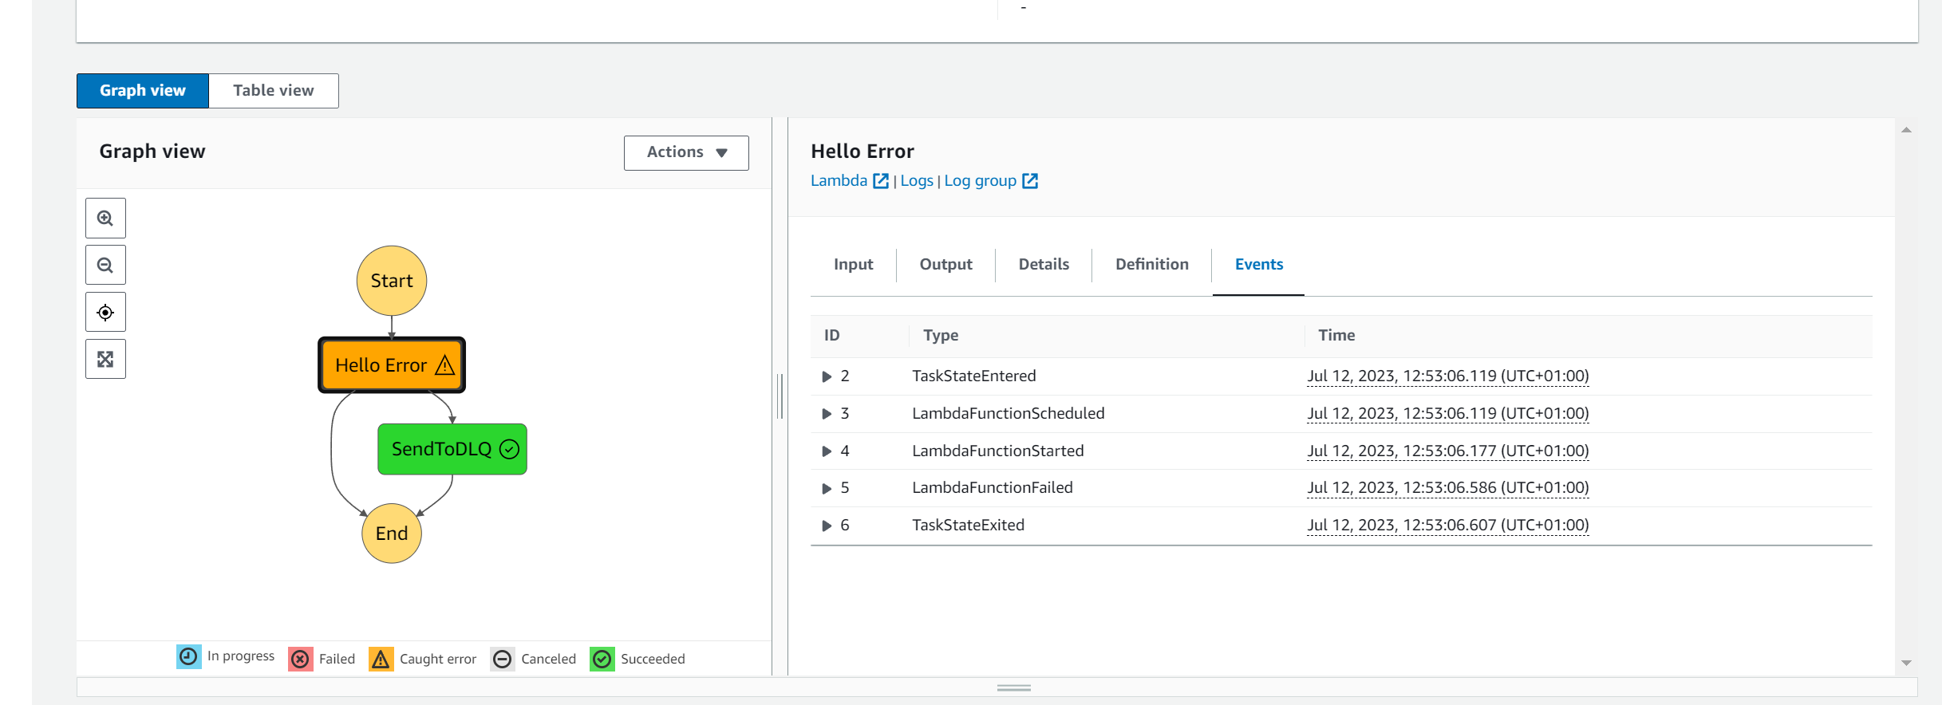Open the Input tab
The image size is (1942, 705).
click(853, 265)
